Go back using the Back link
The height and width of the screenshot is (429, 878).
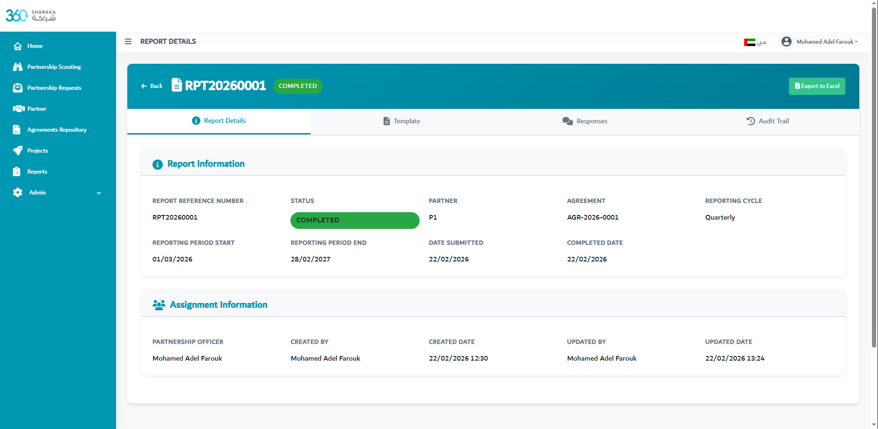(x=152, y=86)
